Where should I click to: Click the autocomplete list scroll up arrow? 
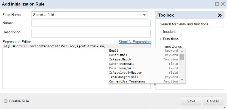pyautogui.click(x=182, y=51)
